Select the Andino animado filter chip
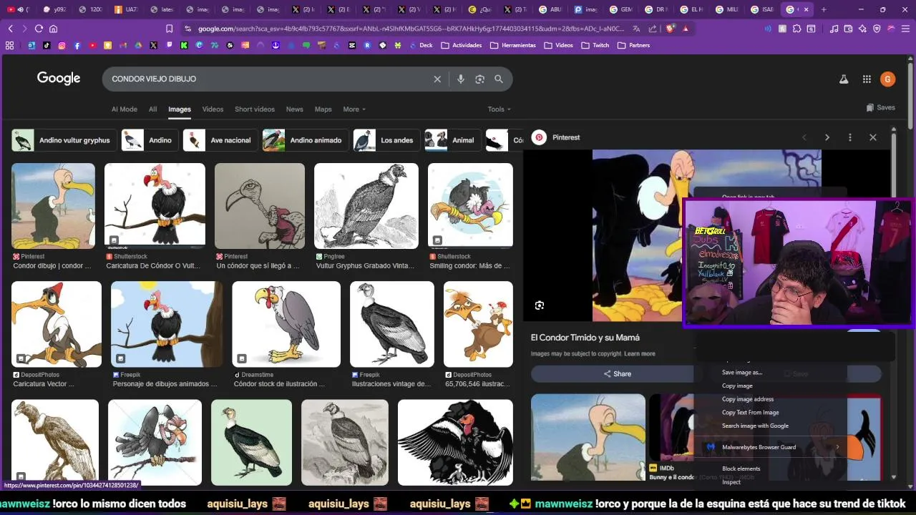This screenshot has width=916, height=515. (x=305, y=140)
